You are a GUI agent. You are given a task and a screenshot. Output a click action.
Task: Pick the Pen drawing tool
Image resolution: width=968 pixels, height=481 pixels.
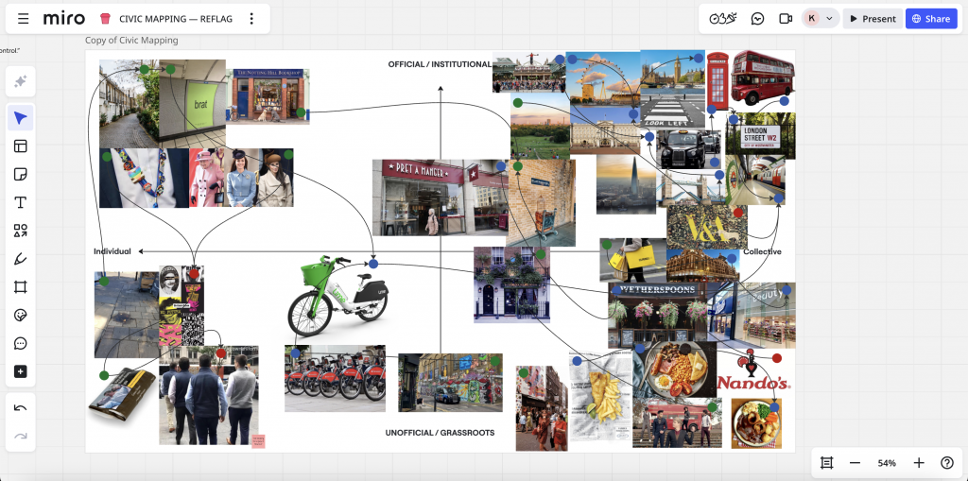21,259
